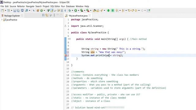
Task: Open the New wizard dropdown arrow
Action: point(6,11)
